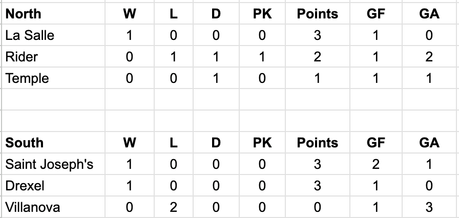This screenshot has height=218, width=459.
Task: Select La Salle's Points value cell
Action: point(317,35)
